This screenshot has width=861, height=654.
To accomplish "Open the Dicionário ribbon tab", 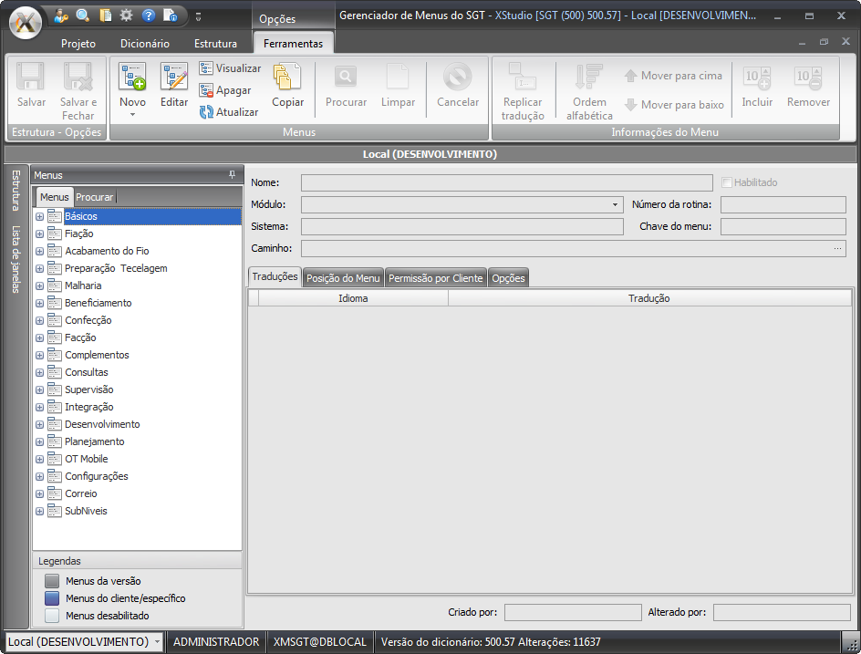I will click(x=145, y=44).
